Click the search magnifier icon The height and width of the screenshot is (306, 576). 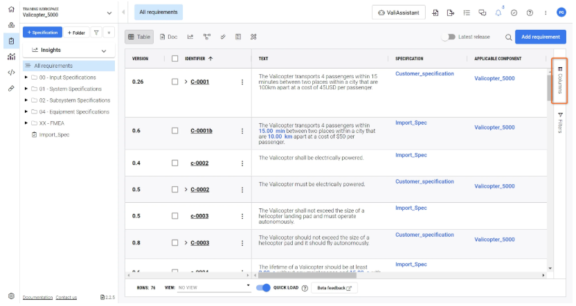click(x=508, y=37)
